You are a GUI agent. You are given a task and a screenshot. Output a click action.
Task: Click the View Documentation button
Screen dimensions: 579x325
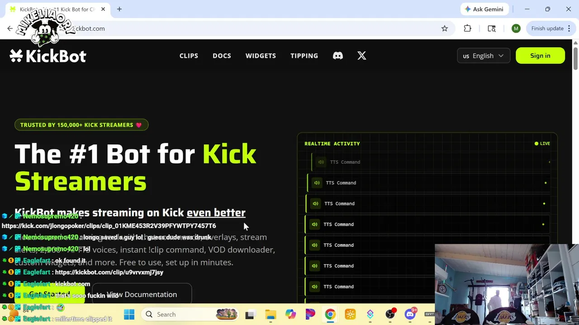(x=142, y=294)
